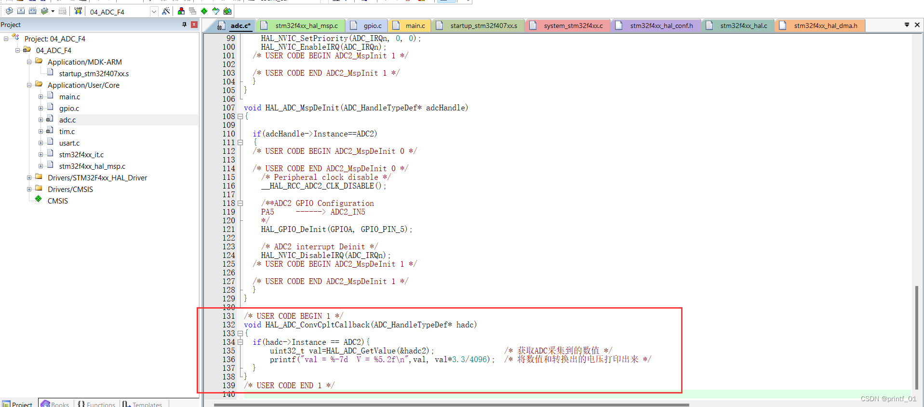The image size is (924, 407).
Task: Pin the Project panel with the pushpin icon
Action: point(184,25)
